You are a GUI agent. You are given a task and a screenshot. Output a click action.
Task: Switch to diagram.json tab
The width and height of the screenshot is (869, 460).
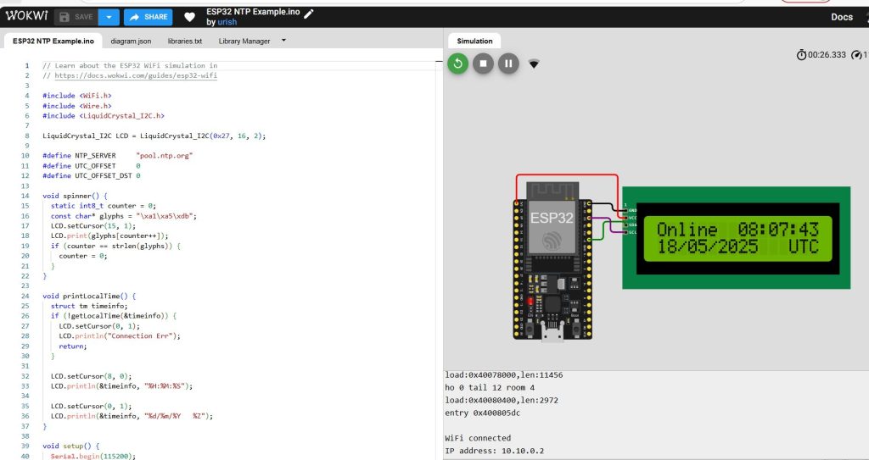[131, 41]
